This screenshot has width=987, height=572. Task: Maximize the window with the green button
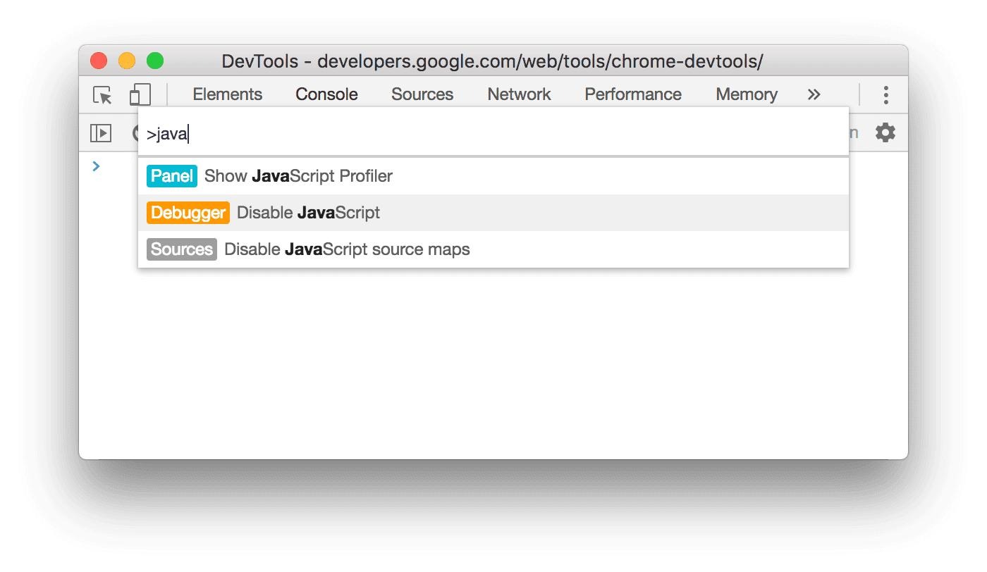155,61
